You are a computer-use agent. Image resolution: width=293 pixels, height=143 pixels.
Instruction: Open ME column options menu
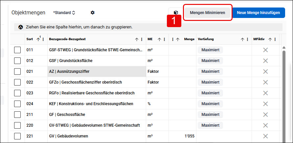coord(165,40)
